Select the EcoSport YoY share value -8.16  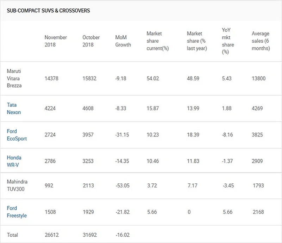click(x=227, y=135)
